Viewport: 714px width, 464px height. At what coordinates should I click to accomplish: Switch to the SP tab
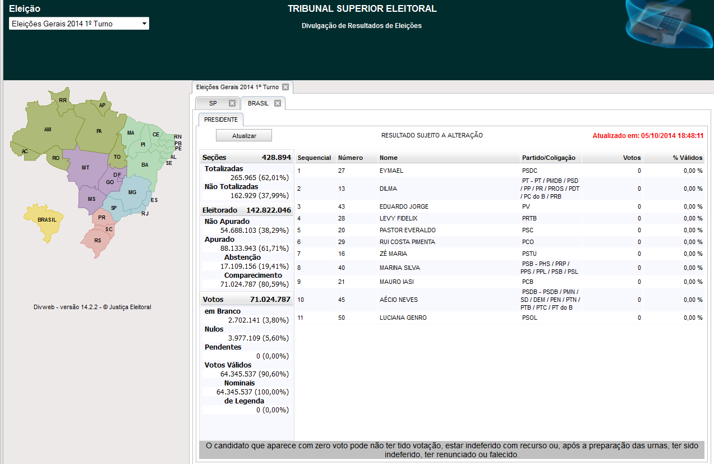coord(213,103)
